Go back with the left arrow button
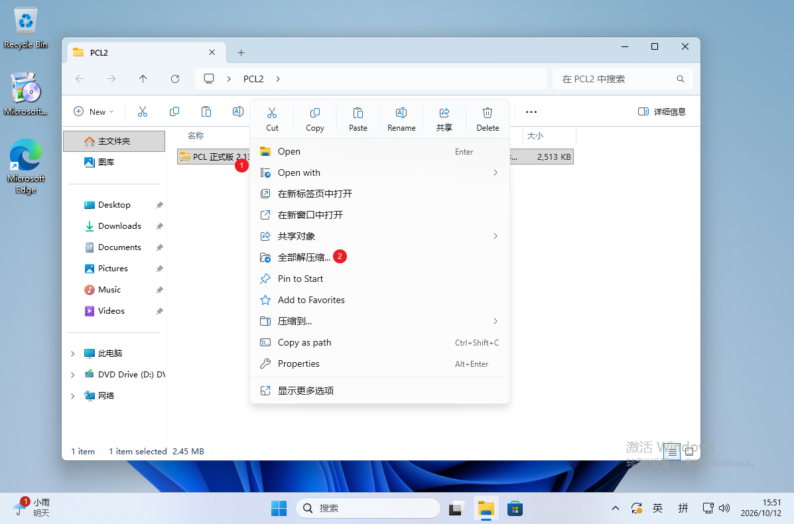The height and width of the screenshot is (524, 794). pos(80,79)
